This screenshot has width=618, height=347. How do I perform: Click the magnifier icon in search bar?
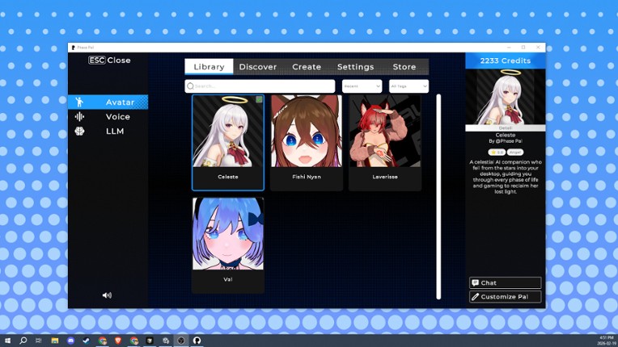click(191, 86)
